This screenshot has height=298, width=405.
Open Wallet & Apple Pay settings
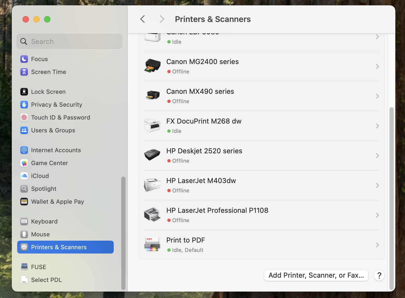tap(65, 202)
